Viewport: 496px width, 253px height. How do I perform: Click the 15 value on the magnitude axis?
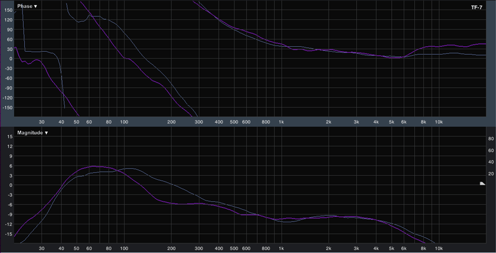[10, 136]
